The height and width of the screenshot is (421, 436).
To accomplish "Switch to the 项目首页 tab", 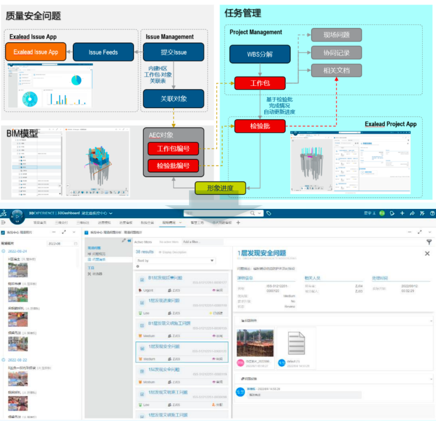I will point(40,223).
